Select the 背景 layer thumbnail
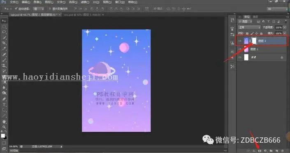This screenshot has height=153, width=290. (x=246, y=57)
